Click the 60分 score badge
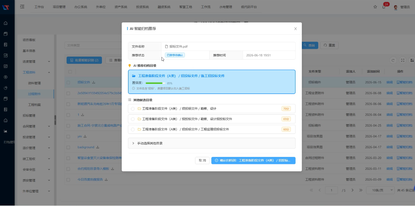The width and height of the screenshot is (415, 206). 286,129
